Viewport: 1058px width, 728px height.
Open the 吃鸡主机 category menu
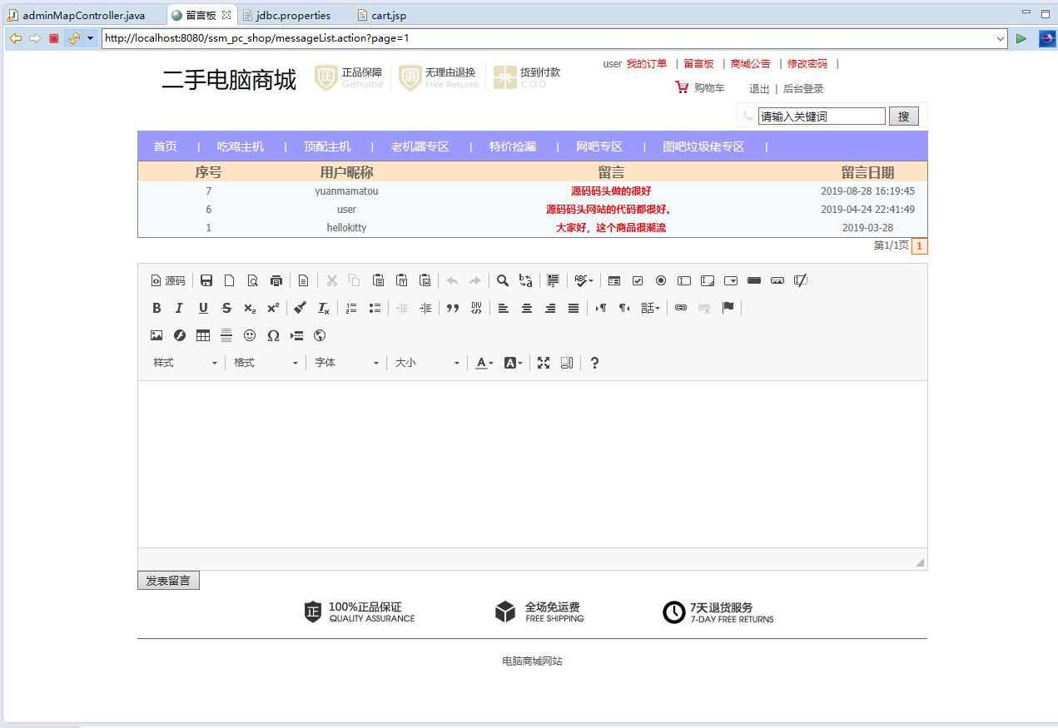241,146
